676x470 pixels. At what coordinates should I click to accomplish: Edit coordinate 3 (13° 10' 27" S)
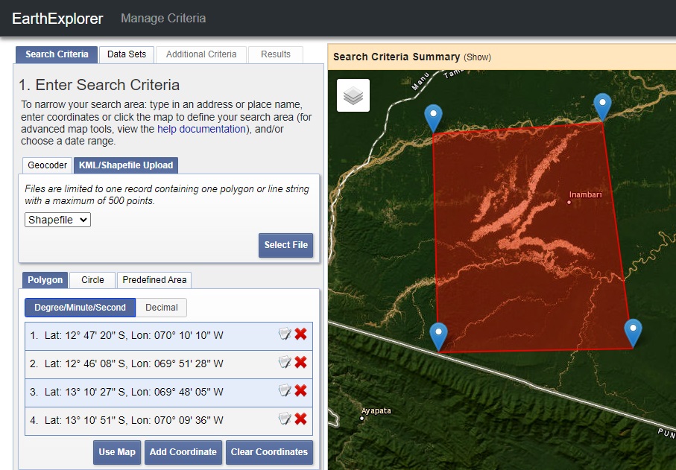(285, 391)
